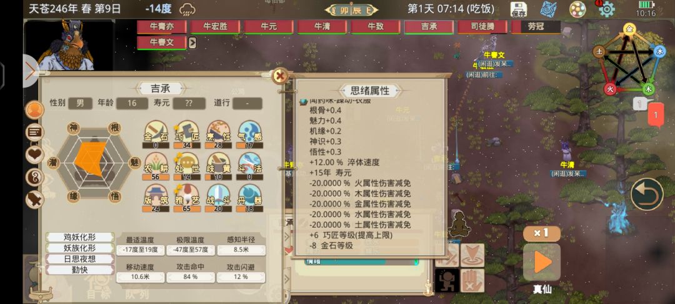675x304 pixels.
Task: Open the settings gear icon
Action: (606, 9)
